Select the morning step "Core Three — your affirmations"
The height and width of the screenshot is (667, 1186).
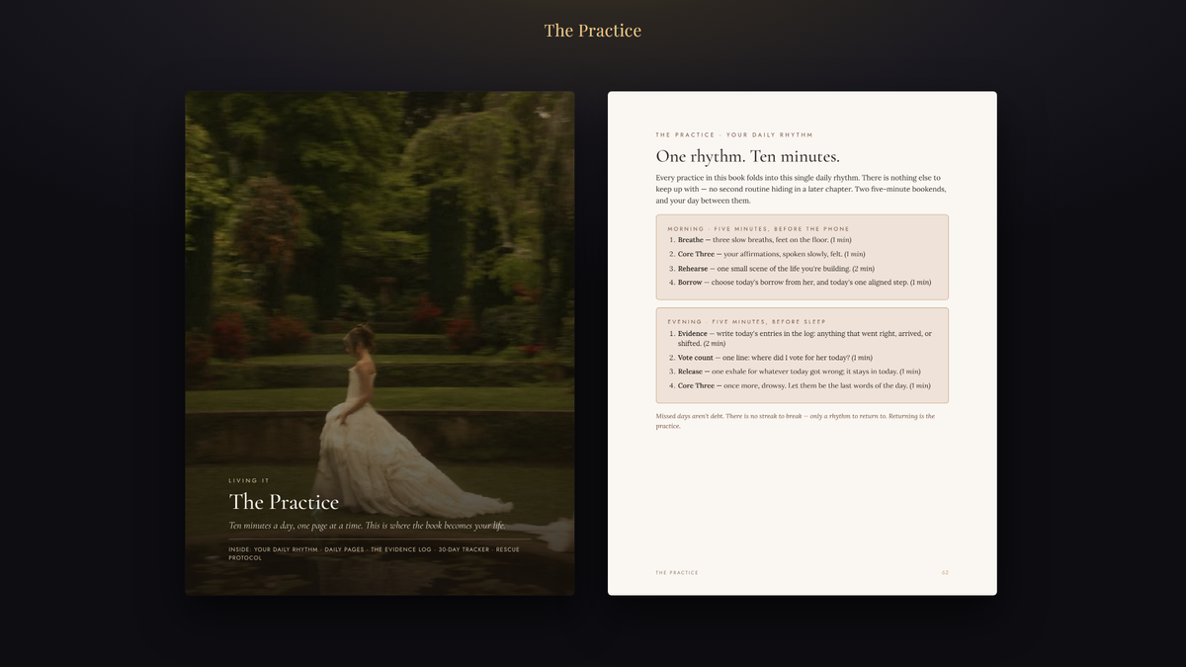pos(767,254)
